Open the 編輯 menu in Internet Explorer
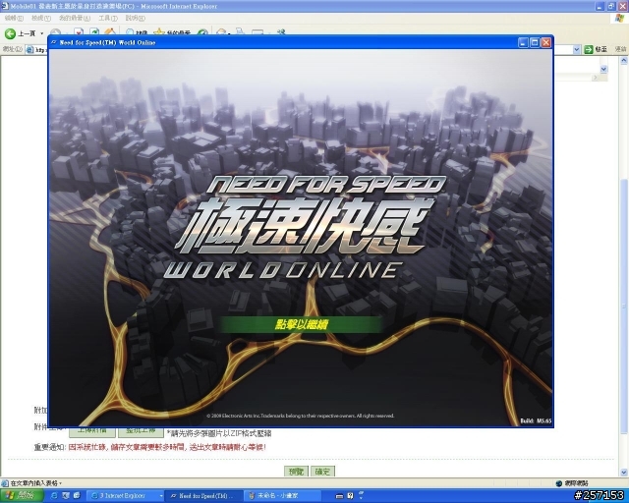 (x=14, y=18)
